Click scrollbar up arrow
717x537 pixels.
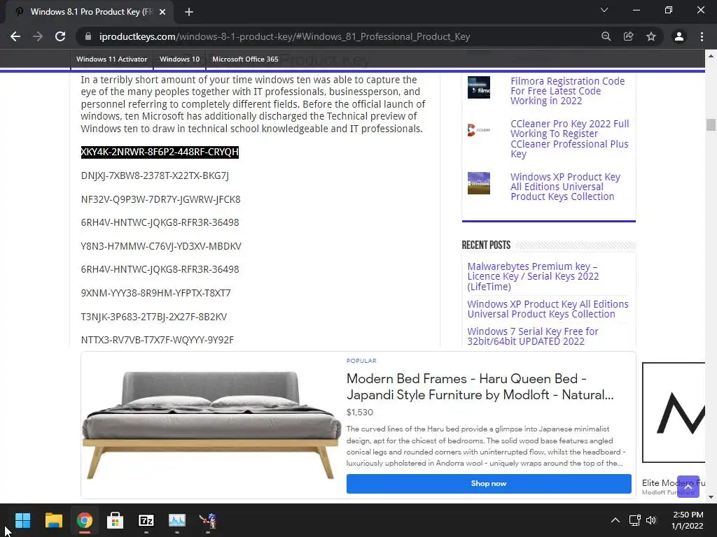click(x=711, y=56)
